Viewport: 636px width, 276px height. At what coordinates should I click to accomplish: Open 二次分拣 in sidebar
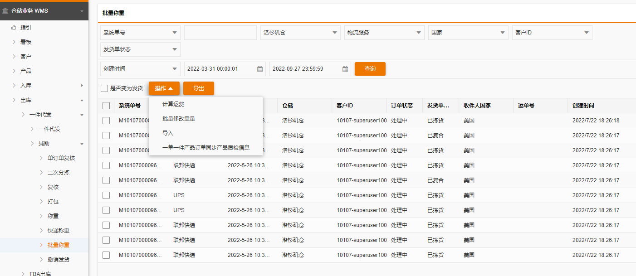coord(59,173)
